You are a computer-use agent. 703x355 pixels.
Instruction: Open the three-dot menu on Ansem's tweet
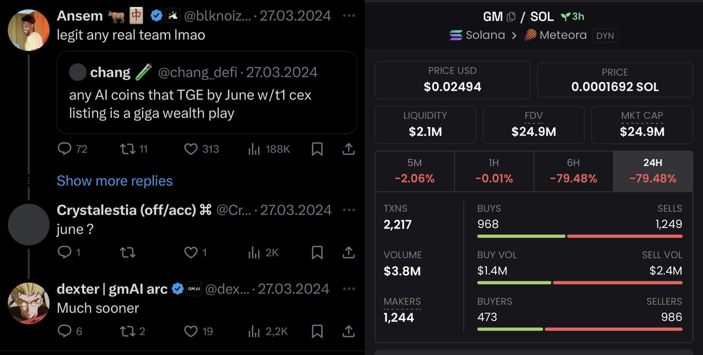click(349, 16)
